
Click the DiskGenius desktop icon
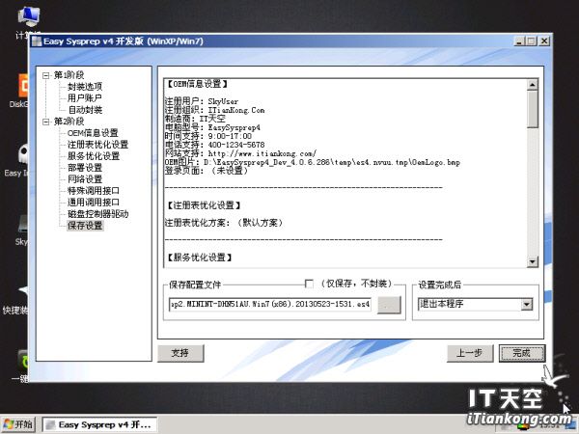[23, 86]
